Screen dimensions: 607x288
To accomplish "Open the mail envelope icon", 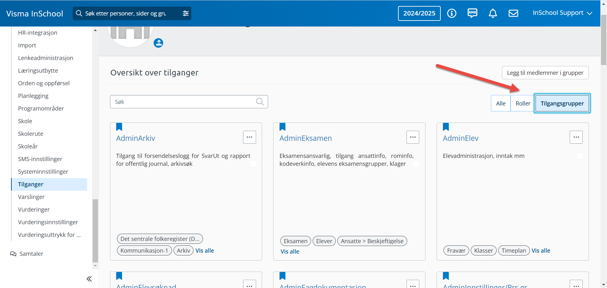I will [513, 13].
